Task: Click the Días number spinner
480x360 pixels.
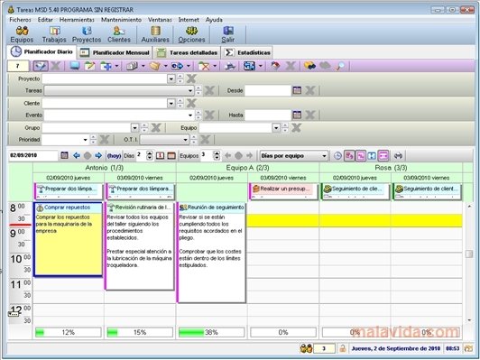Action: click(150, 155)
